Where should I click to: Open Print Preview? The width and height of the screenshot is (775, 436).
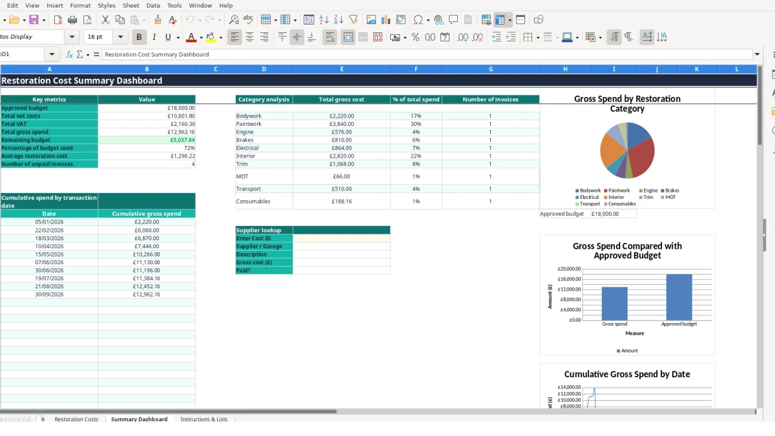pos(87,20)
